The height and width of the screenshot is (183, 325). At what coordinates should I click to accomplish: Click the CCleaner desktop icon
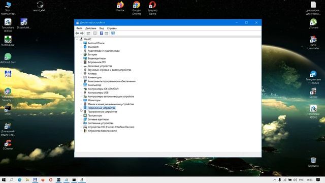[8, 144]
